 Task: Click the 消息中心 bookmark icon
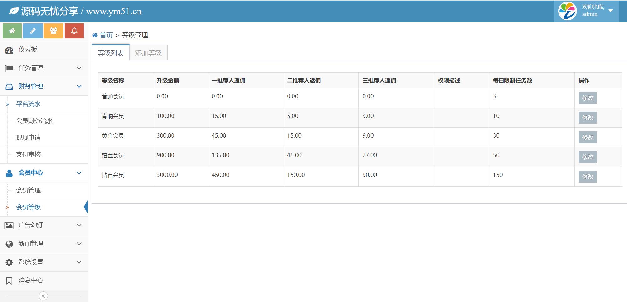pyautogui.click(x=9, y=280)
